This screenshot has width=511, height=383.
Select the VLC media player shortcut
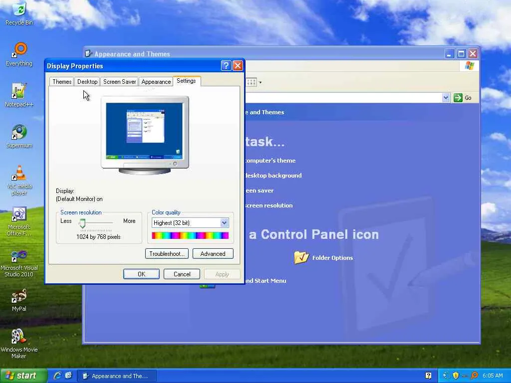19,180
